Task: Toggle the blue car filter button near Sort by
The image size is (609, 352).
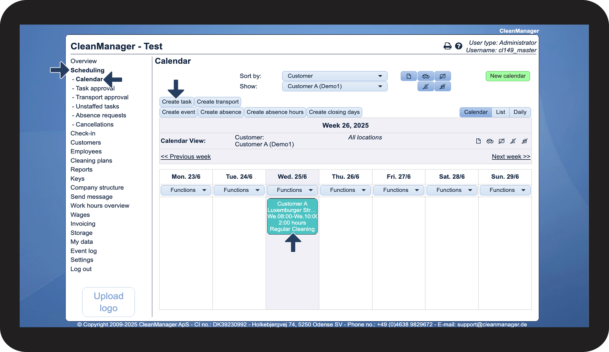Action: click(426, 76)
